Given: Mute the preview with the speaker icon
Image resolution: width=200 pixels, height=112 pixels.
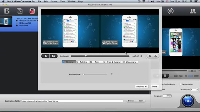Looking at the screenshot, I should [186, 76].
